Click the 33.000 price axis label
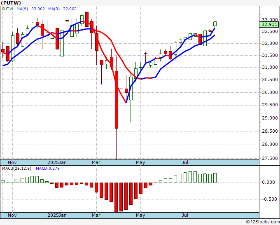The height and width of the screenshot is (225, 280). [270, 20]
